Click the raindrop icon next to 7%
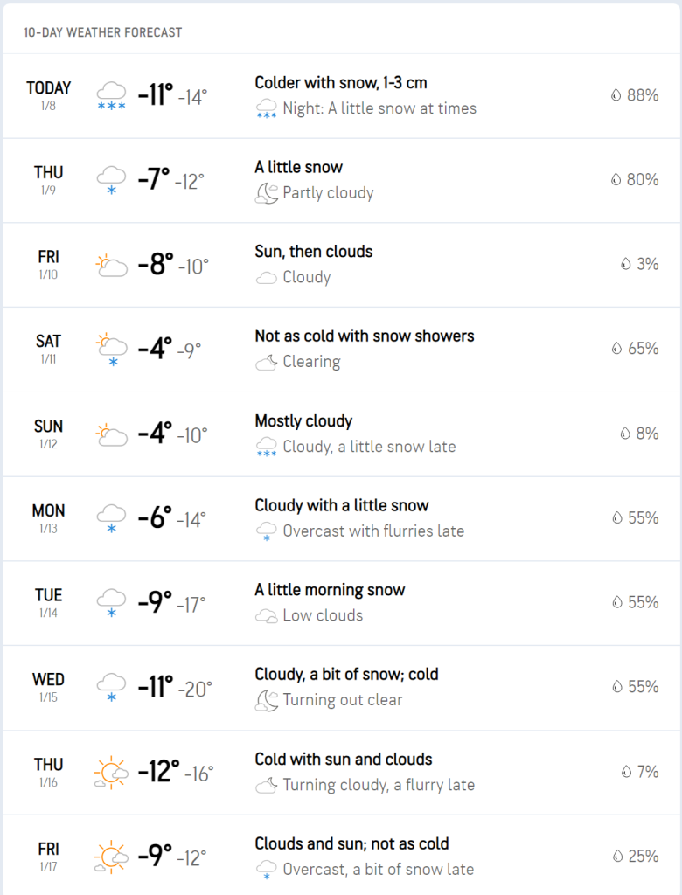The image size is (682, 895). 626,772
